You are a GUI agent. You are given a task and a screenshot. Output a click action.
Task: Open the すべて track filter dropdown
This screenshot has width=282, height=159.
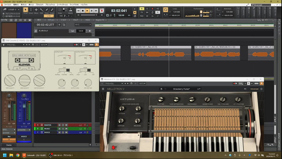[83, 25]
